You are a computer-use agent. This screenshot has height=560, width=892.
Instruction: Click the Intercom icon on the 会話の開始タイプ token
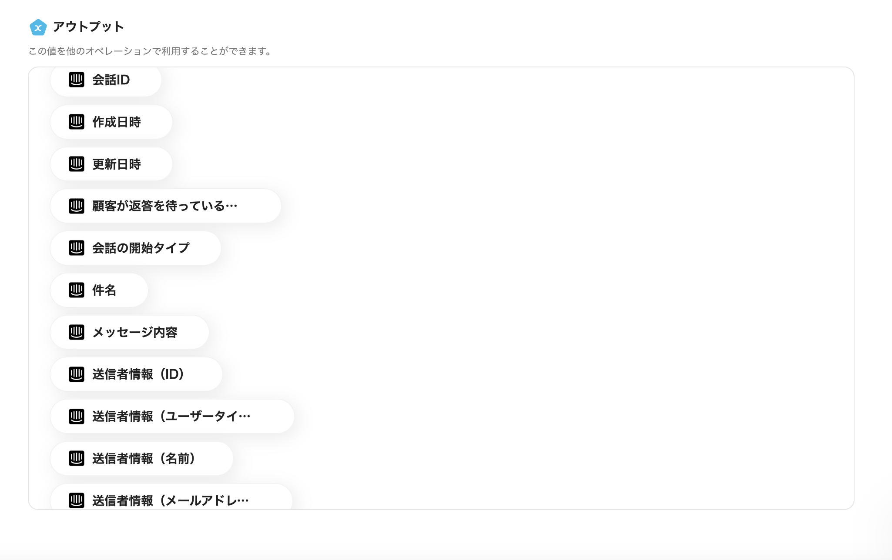(x=77, y=248)
